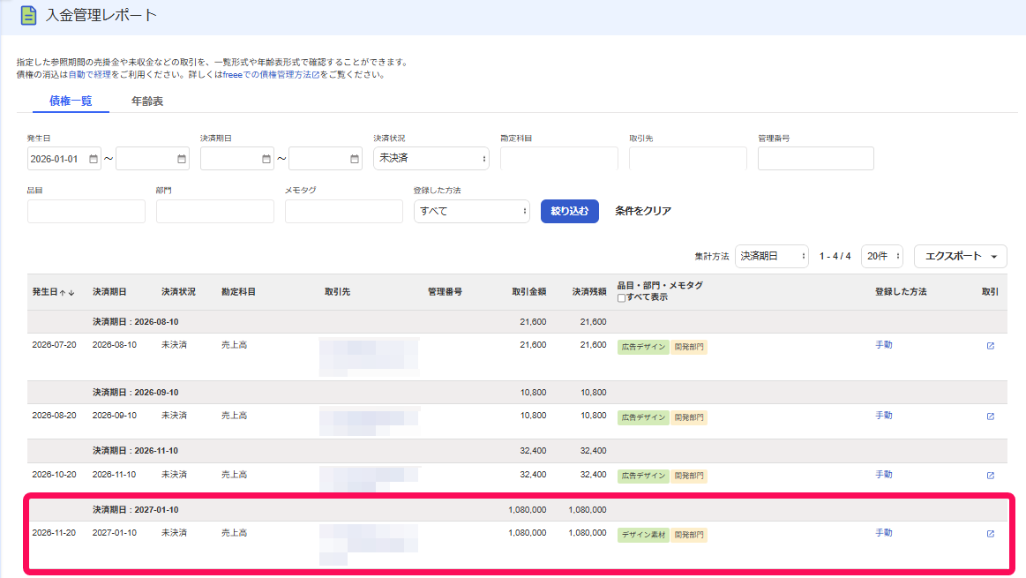Click 開発部門 tag in 2026-08-20 row
Viewport: 1026px width, 578px height.
[x=689, y=417]
